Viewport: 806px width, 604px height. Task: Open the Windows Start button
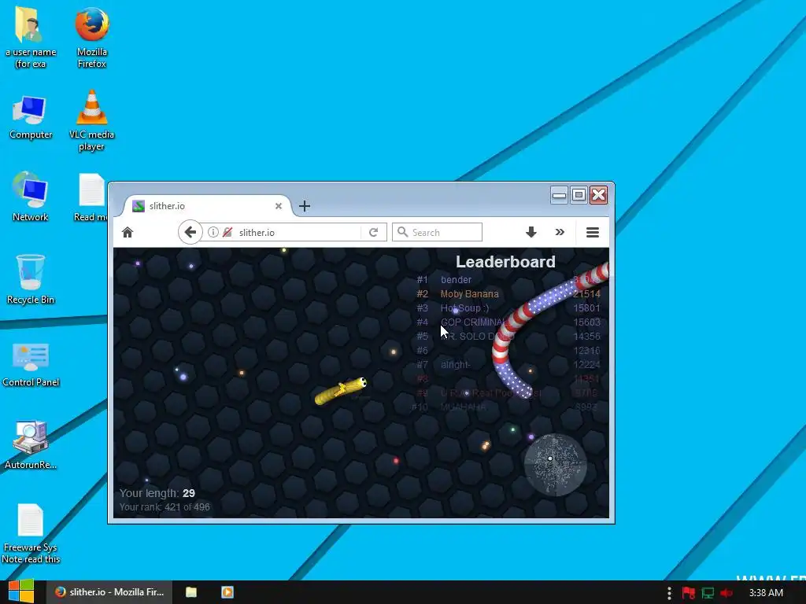coord(21,592)
